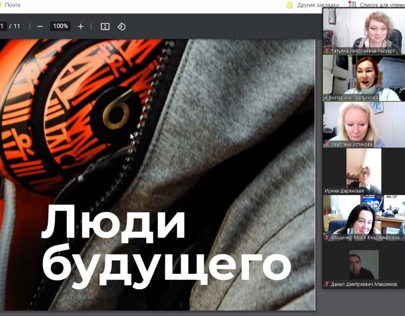
Task: Click Данил Максимов's camera picture
Action: [364, 265]
